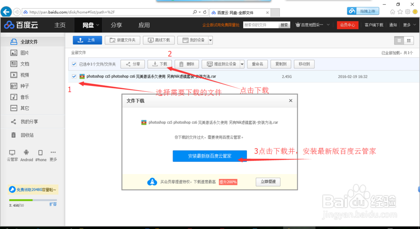420x229 pixels.
Task: Open 客户端下载 in the header
Action: pyautogui.click(x=374, y=25)
